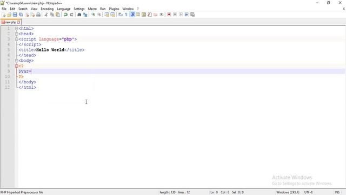
Task: Collapse the <body> fold on line 7
Action: click(x=17, y=61)
